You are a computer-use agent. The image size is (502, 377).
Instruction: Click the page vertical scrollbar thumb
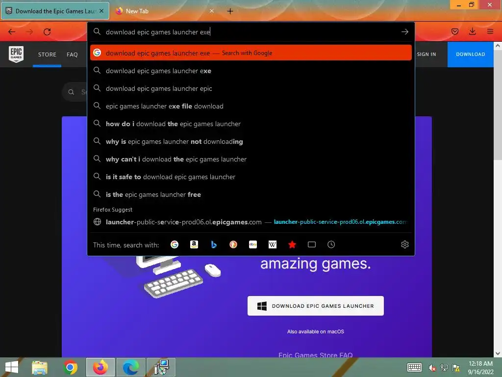pyautogui.click(x=498, y=104)
